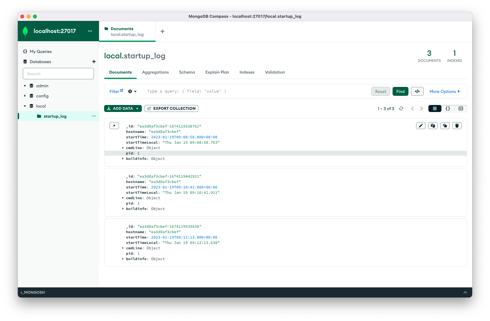This screenshot has width=490, height=321.
Task: Switch to JSON view
Action: (448, 108)
